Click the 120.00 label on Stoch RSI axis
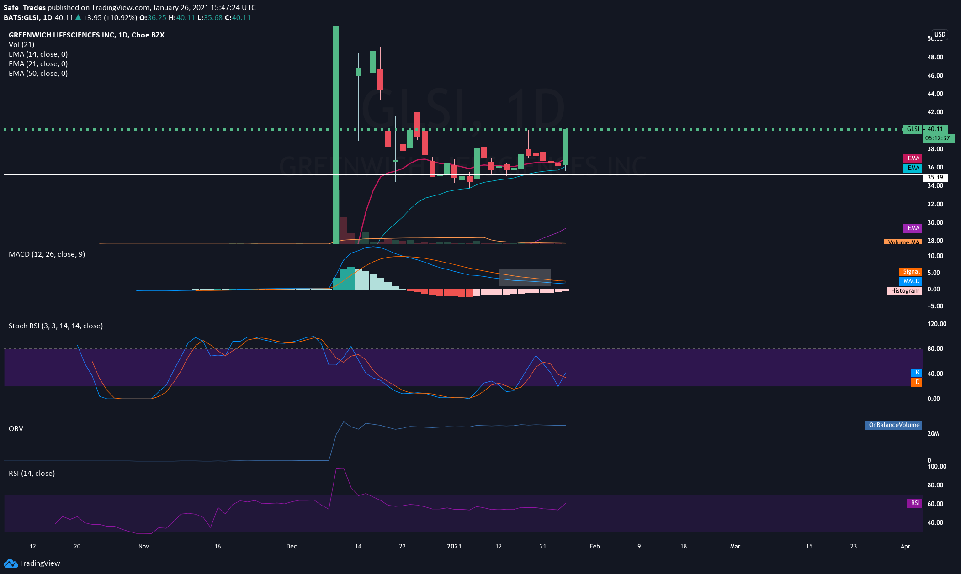 (x=937, y=324)
